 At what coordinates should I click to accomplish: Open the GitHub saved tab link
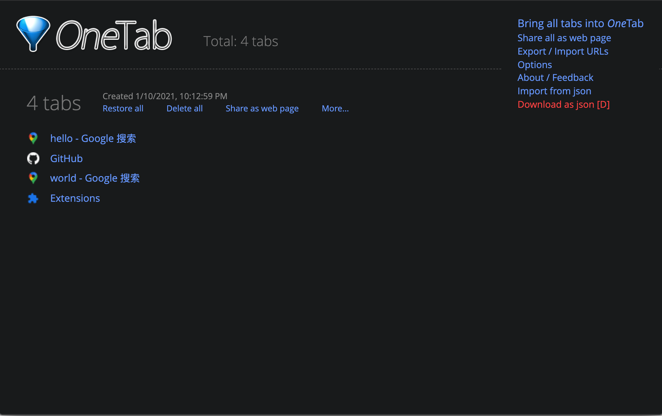[66, 158]
